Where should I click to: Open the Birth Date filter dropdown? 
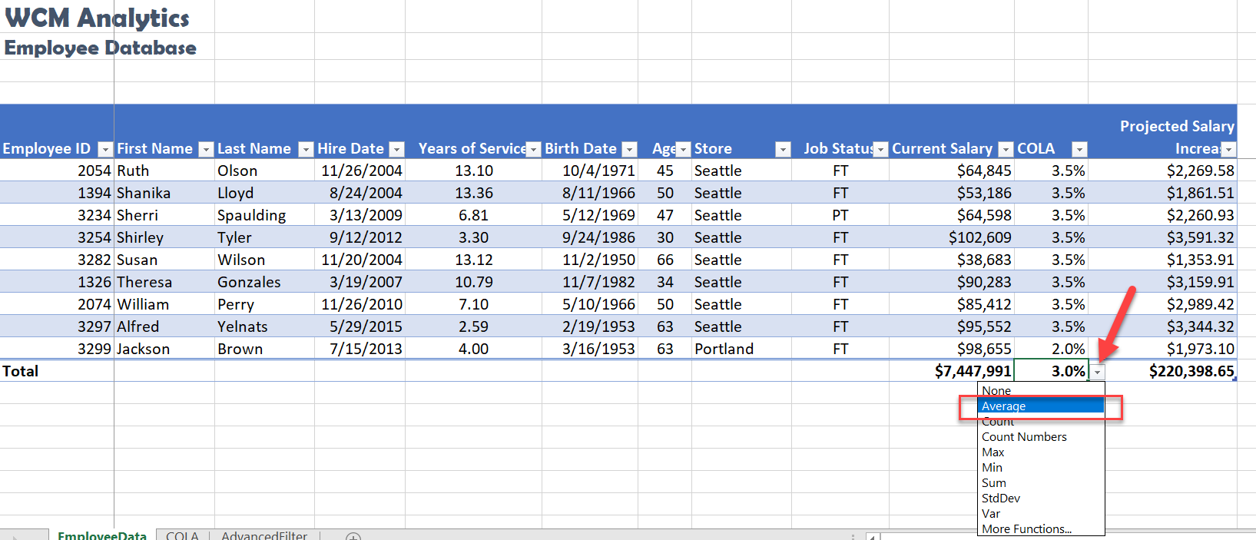pyautogui.click(x=629, y=149)
